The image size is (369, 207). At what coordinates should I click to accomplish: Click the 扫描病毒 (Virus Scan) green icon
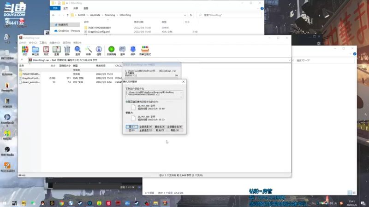point(111,51)
